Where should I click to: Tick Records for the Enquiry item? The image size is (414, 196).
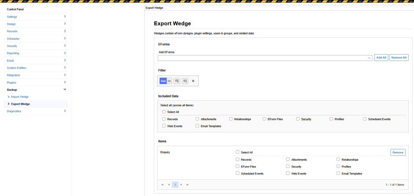tap(237, 159)
